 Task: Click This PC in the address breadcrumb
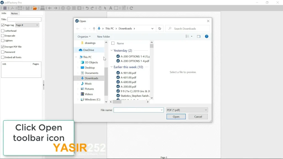109,28
